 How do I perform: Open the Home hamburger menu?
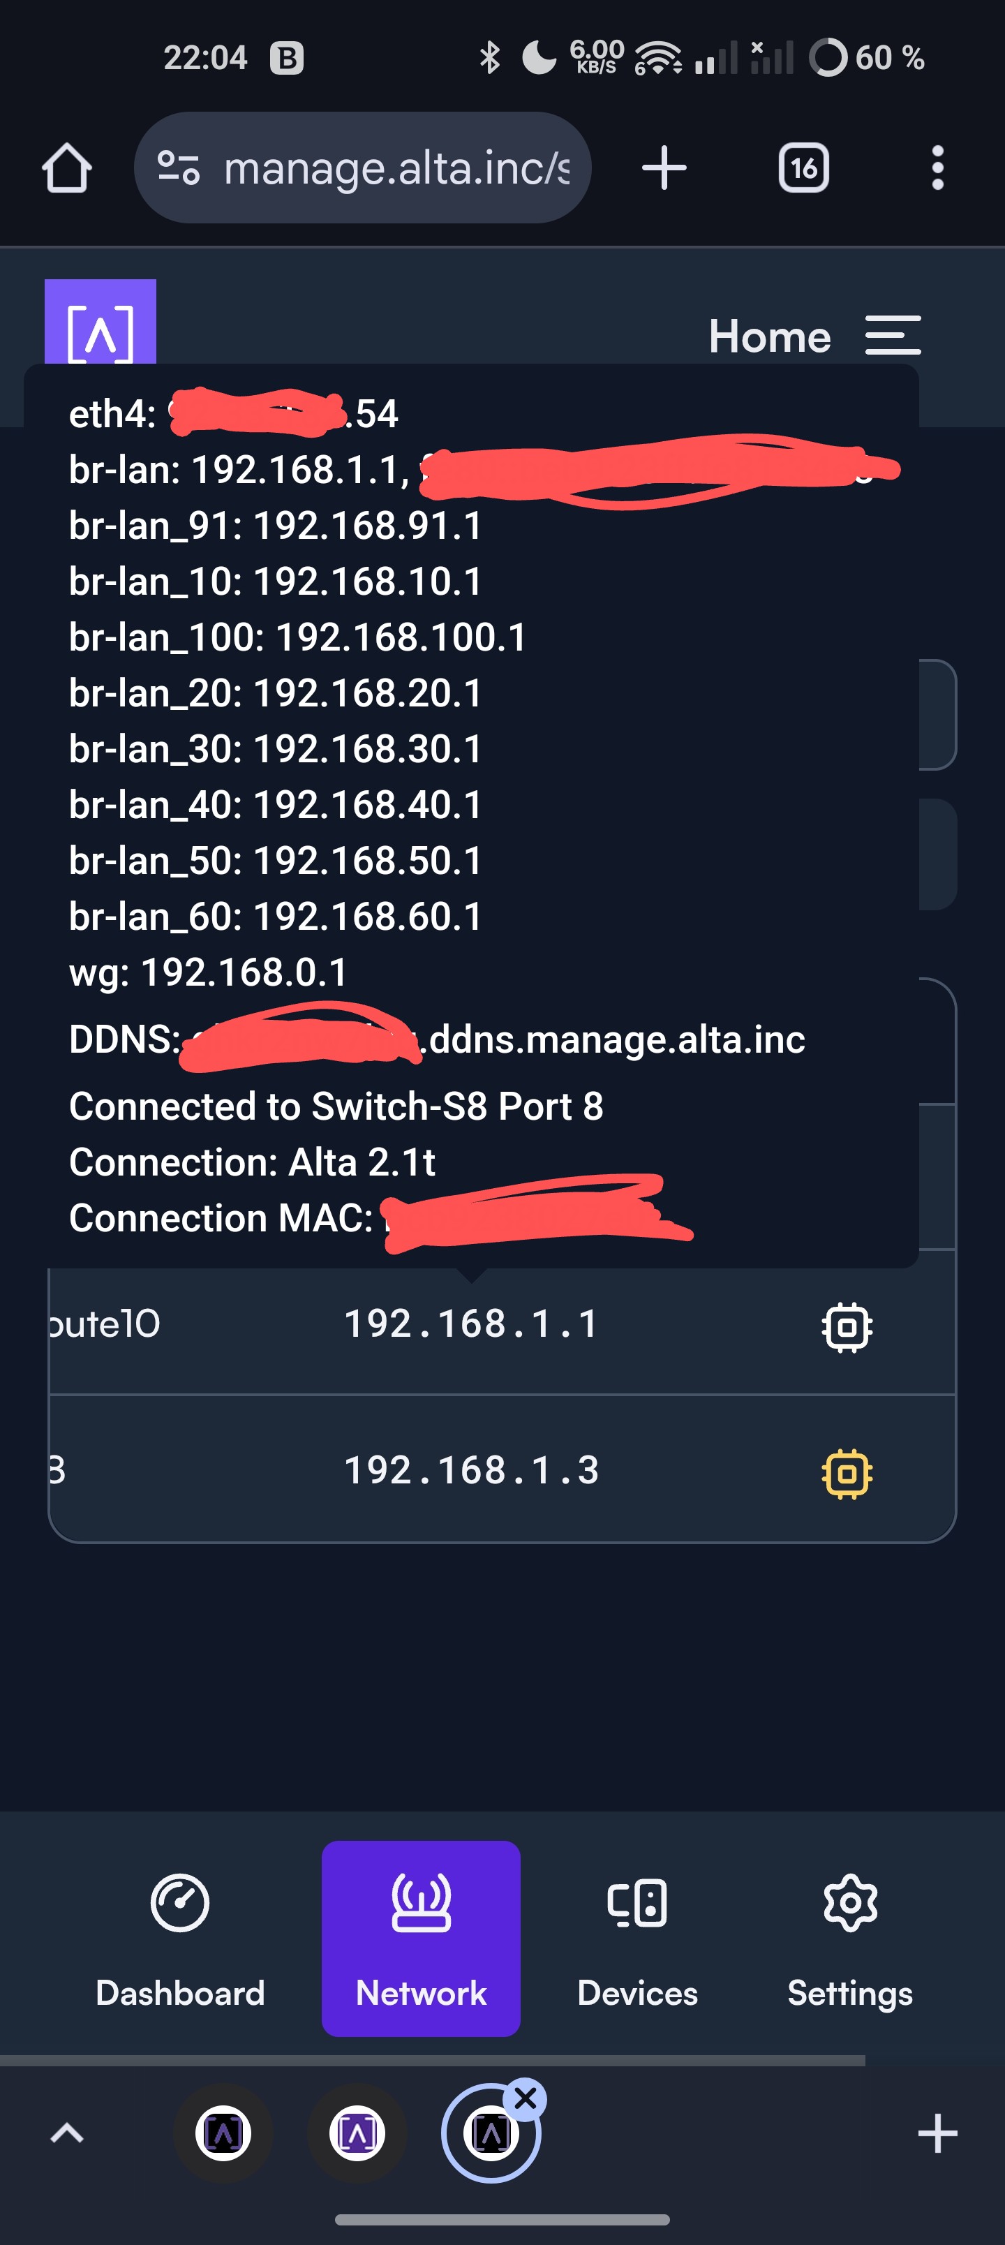(x=893, y=336)
